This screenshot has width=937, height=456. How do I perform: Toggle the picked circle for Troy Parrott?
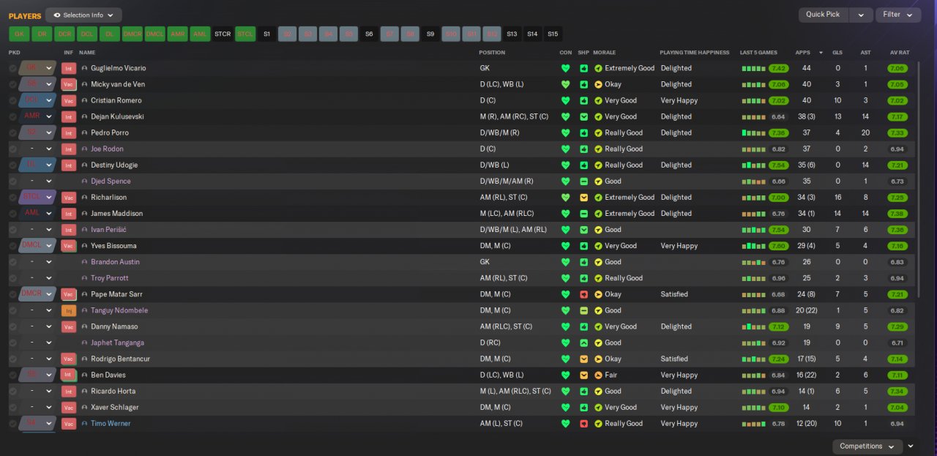12,278
